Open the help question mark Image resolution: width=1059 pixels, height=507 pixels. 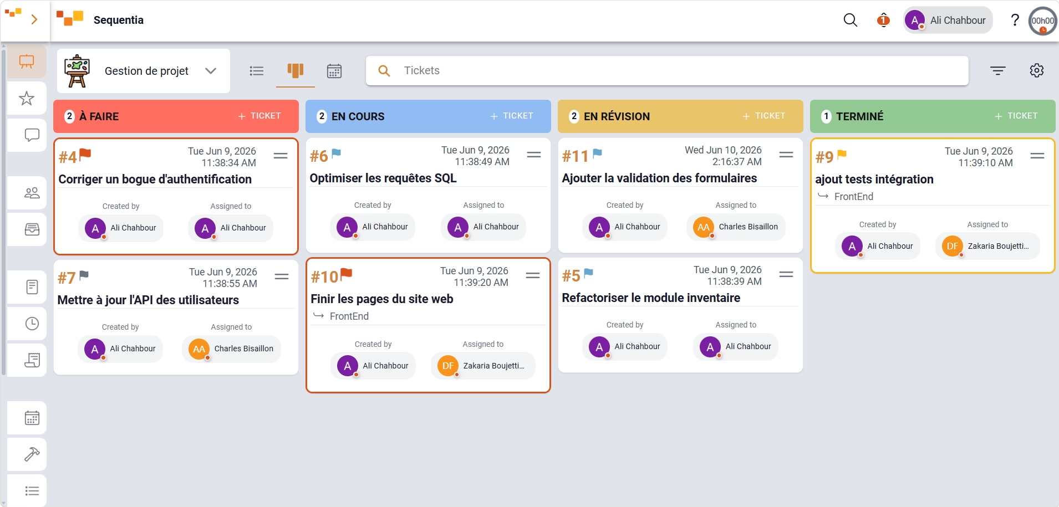pyautogui.click(x=1015, y=20)
